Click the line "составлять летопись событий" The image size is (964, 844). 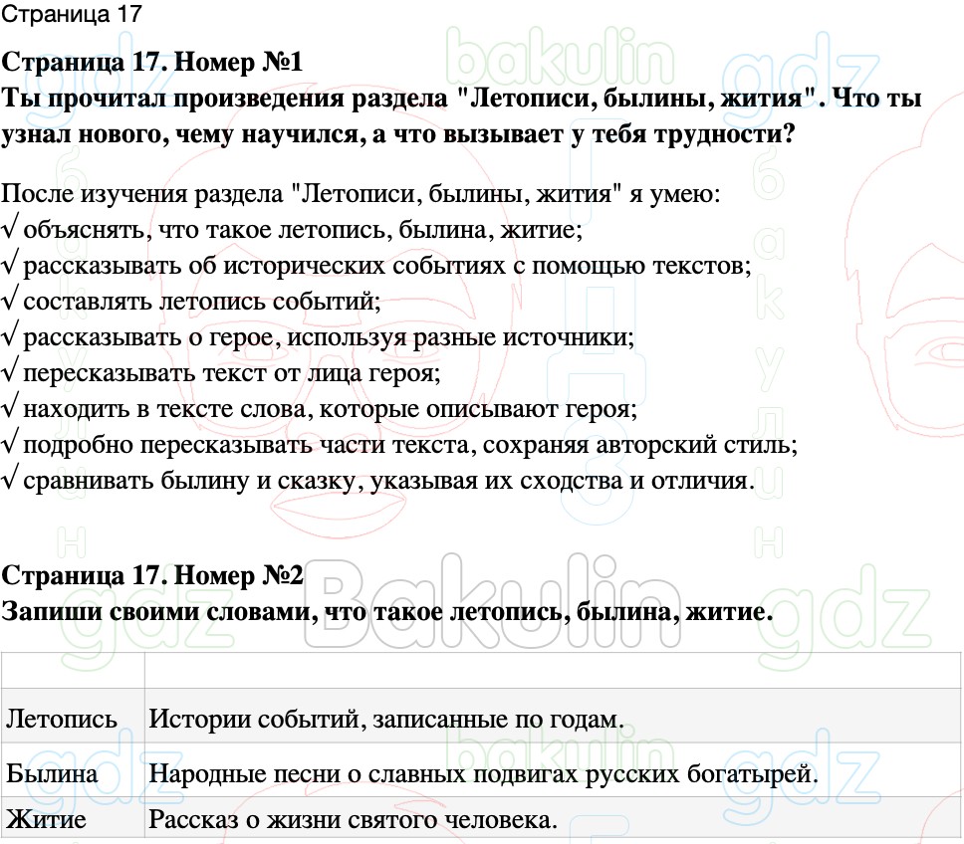coord(191,301)
